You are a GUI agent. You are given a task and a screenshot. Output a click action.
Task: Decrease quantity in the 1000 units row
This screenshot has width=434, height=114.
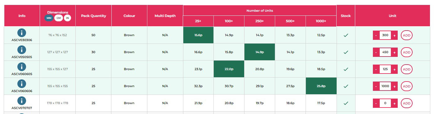click(376, 86)
